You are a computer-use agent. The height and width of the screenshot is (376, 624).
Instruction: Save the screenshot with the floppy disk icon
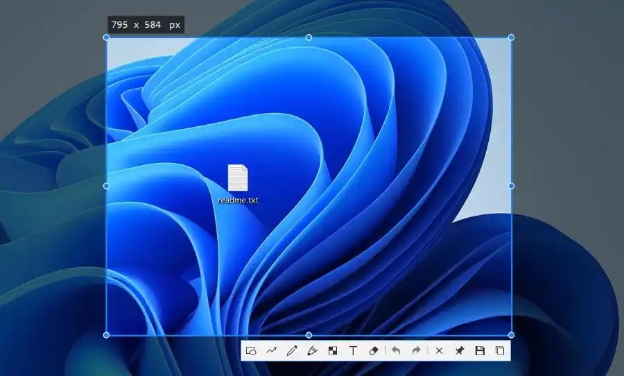pos(480,351)
